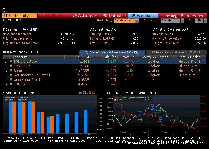Click the Buy/Hold/Sell value 26/4/1
Viewport: 209px width, 149px height.
(201, 34)
